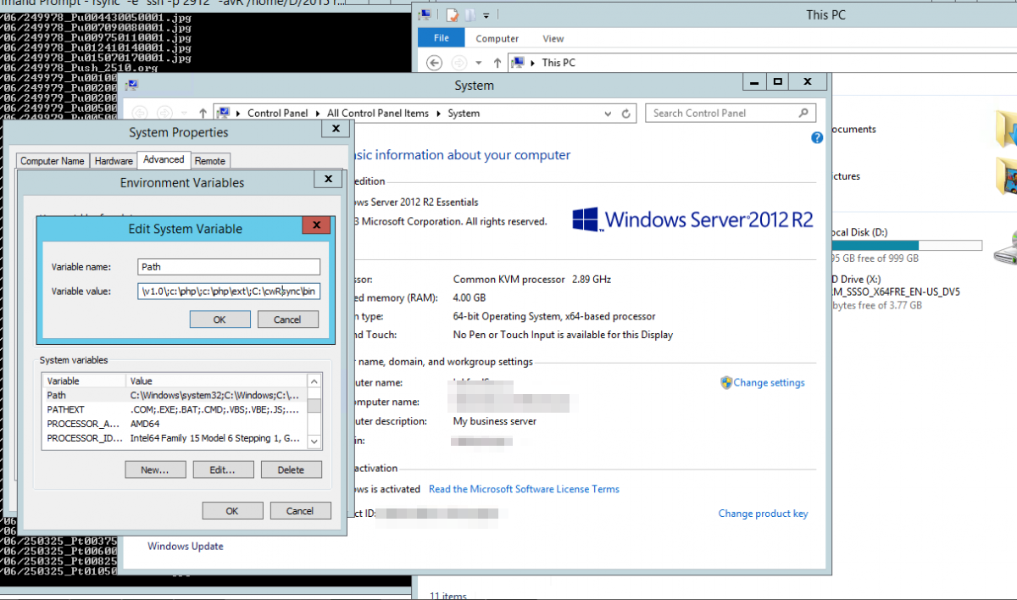The height and width of the screenshot is (600, 1017).
Task: Select the Advanced tab in System Properties
Action: [164, 159]
